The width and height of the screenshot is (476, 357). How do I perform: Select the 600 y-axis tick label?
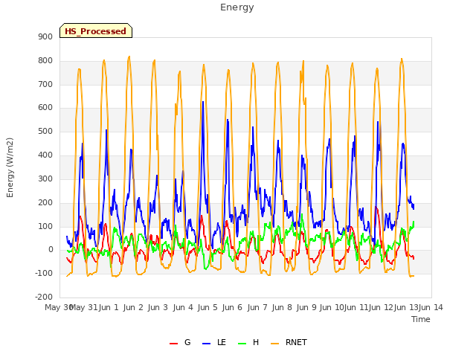tap(45, 107)
